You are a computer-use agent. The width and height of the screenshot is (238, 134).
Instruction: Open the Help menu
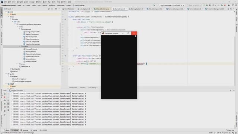coord(70,2)
